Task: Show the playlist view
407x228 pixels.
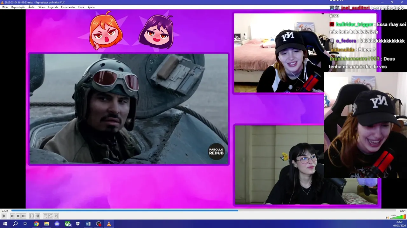Action: pos(45,216)
